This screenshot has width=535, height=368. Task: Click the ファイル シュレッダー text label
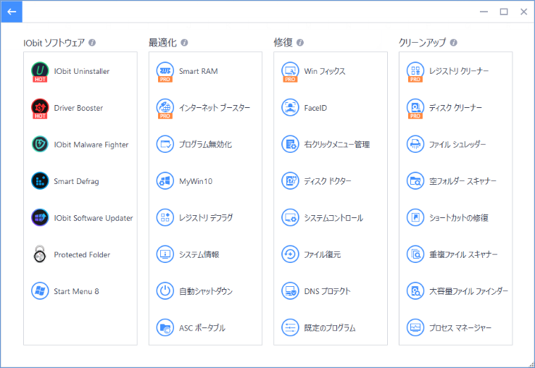tap(457, 145)
